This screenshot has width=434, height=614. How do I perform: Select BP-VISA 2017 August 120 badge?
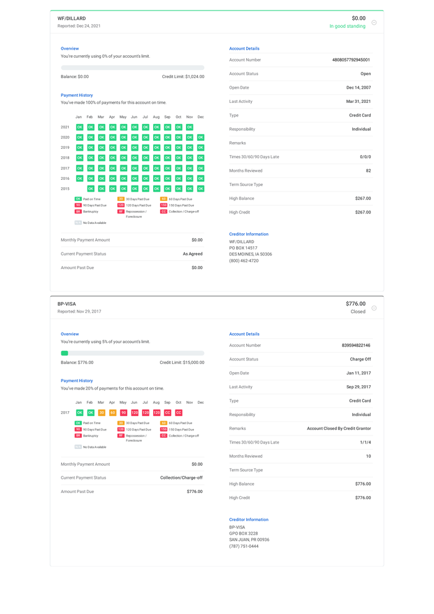pyautogui.click(x=156, y=412)
